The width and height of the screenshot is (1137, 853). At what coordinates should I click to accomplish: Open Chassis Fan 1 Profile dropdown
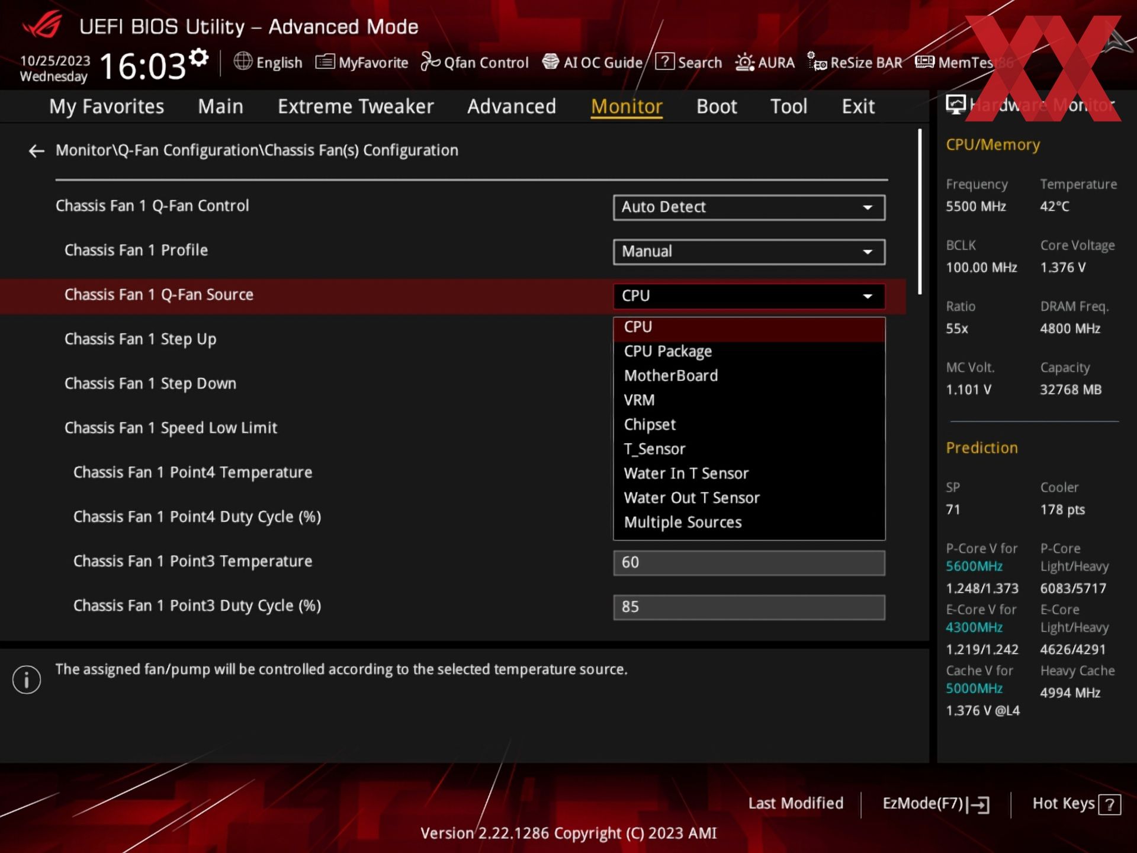(x=749, y=252)
